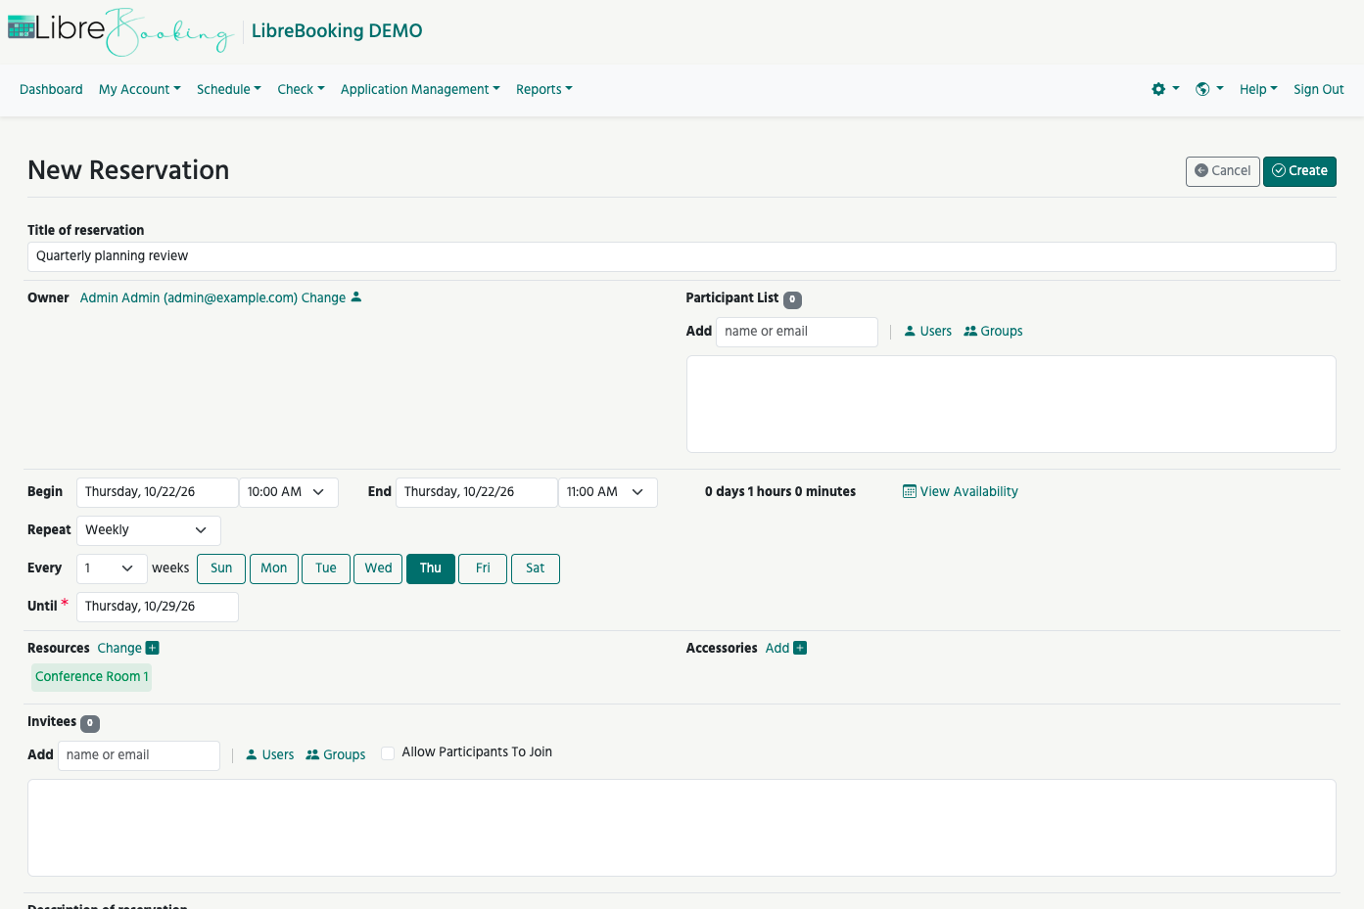Open the globe language menu
The height and width of the screenshot is (909, 1364).
tap(1209, 89)
